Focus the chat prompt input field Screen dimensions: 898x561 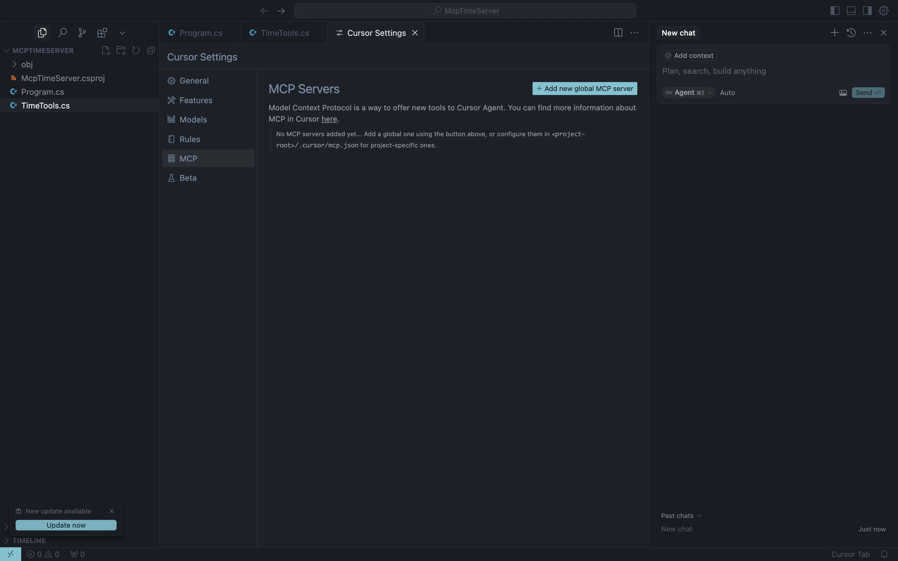tap(773, 71)
